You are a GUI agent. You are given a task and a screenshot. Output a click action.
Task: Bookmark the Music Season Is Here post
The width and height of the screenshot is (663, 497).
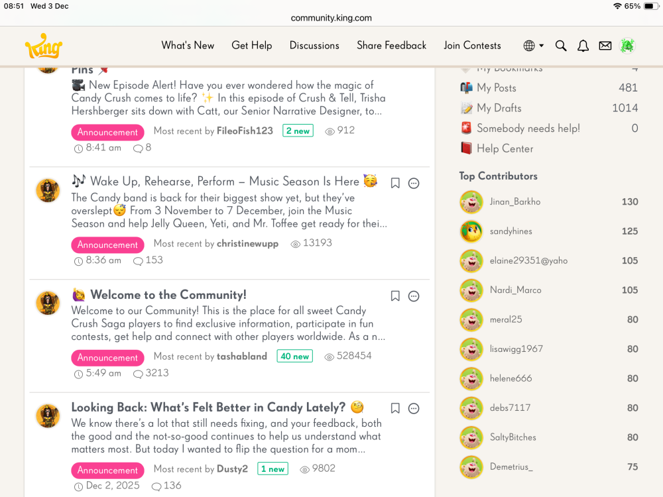click(395, 183)
